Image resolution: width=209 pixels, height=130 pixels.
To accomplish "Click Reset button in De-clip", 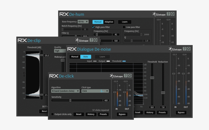I will click(x=44, y=111).
